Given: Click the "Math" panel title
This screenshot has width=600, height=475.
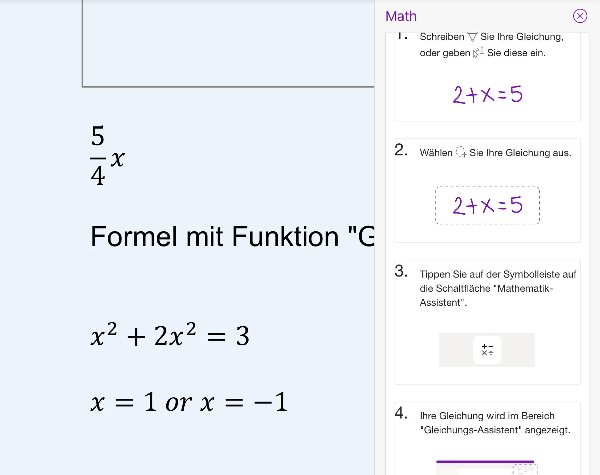Looking at the screenshot, I should [401, 16].
